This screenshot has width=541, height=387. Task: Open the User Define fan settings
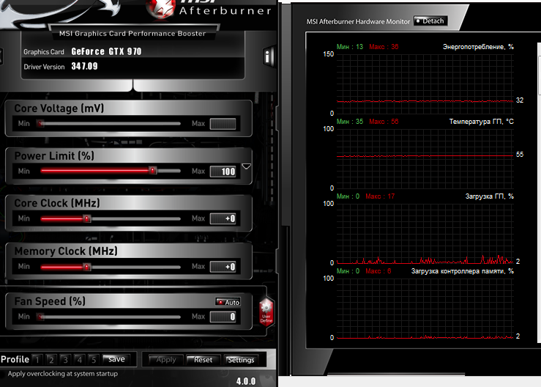click(266, 312)
